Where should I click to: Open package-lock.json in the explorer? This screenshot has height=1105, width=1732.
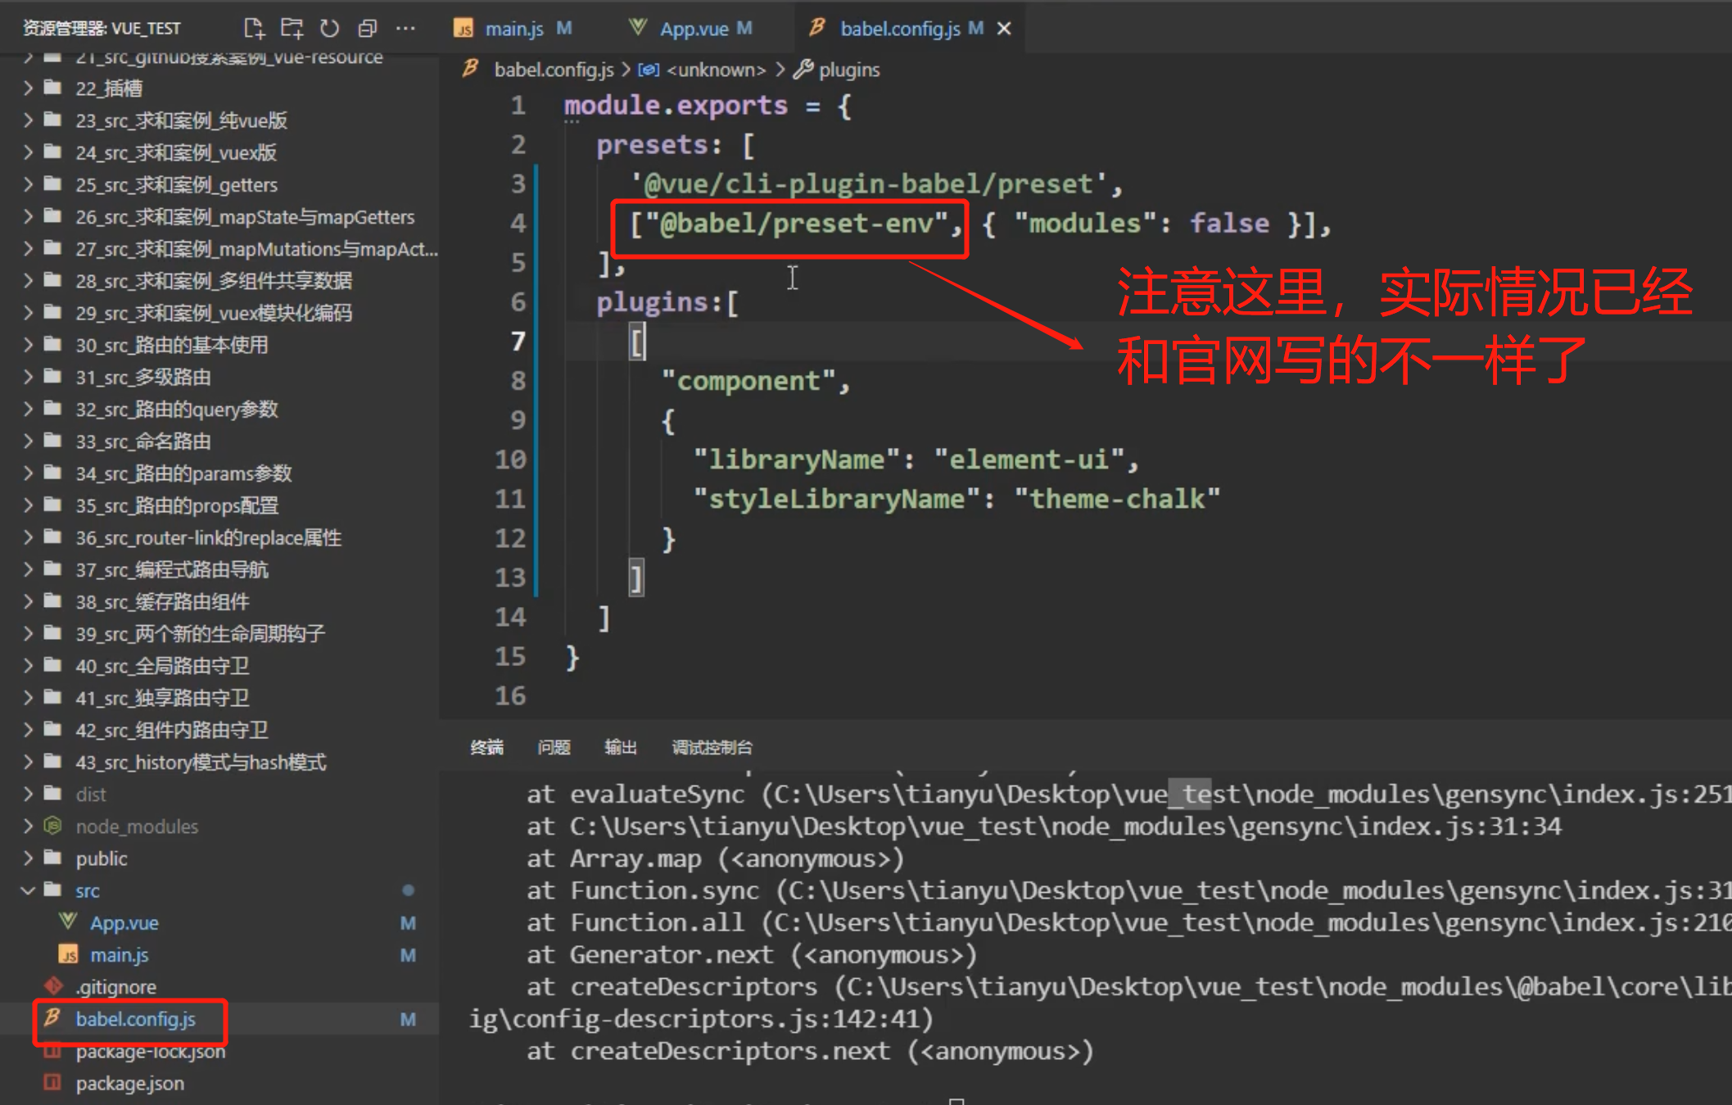click(x=151, y=1052)
